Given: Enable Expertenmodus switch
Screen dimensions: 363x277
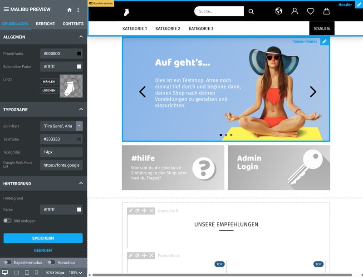Looking at the screenshot, I should (7, 262).
